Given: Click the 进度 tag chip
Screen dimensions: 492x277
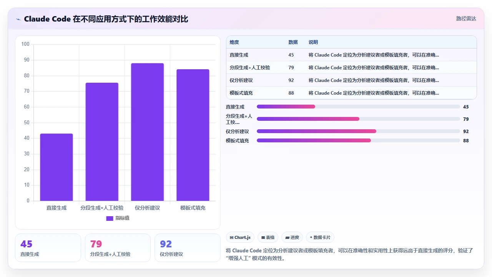Looking at the screenshot, I should point(292,237).
